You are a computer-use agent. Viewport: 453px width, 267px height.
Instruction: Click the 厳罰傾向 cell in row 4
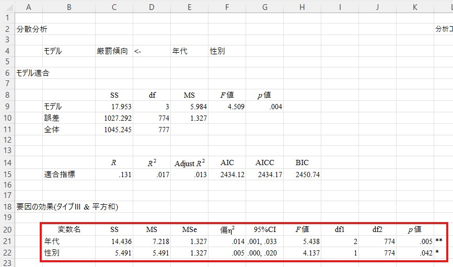click(x=112, y=51)
